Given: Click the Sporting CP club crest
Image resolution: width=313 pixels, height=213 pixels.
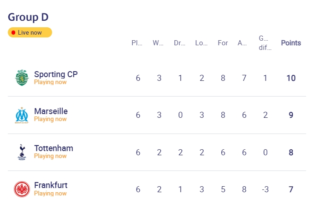Looking at the screenshot, I should point(22,78).
